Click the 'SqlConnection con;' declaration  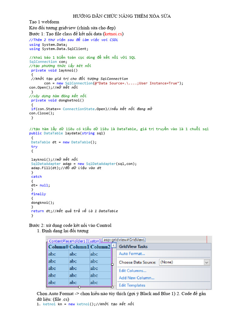48,62
